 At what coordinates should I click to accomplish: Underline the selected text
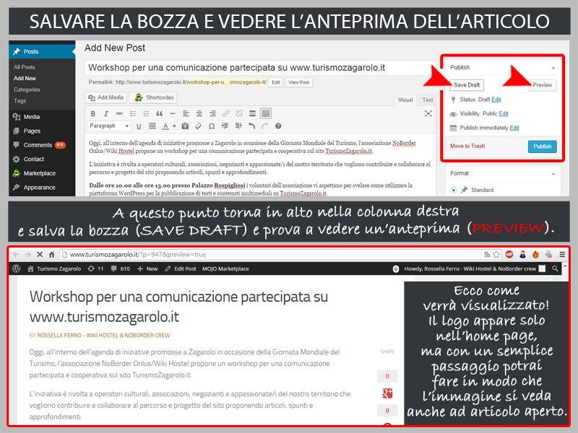[139, 126]
